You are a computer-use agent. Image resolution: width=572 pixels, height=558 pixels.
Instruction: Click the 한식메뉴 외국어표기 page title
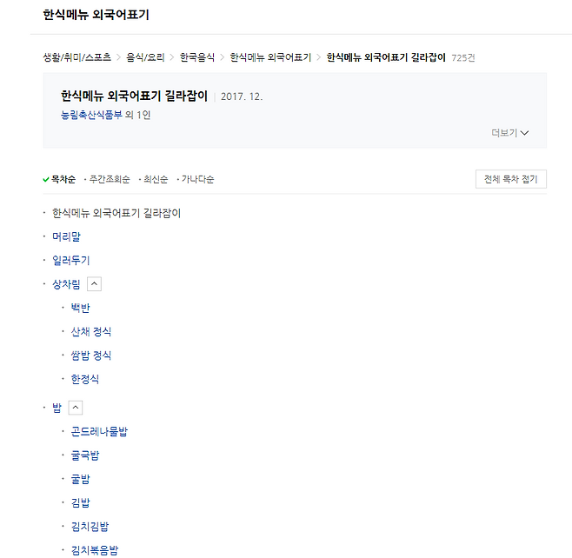point(96,15)
